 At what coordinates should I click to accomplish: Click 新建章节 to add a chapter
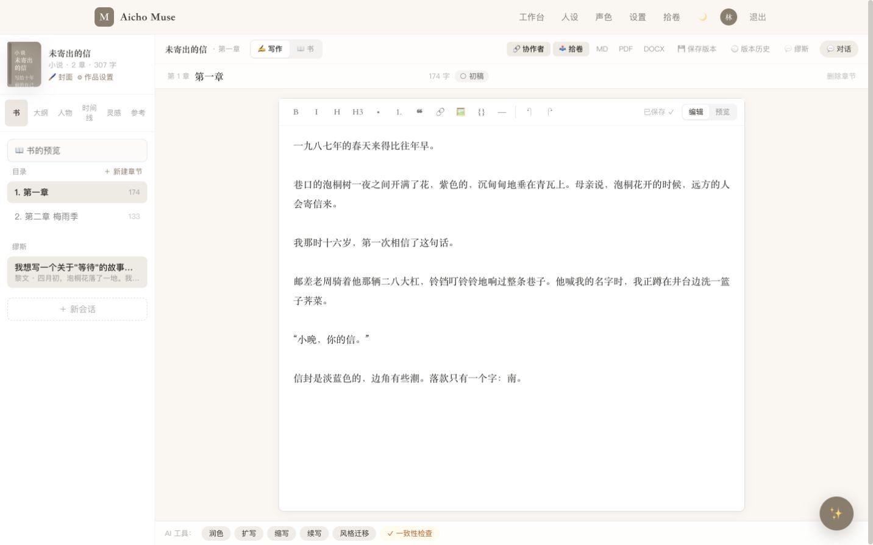point(123,172)
